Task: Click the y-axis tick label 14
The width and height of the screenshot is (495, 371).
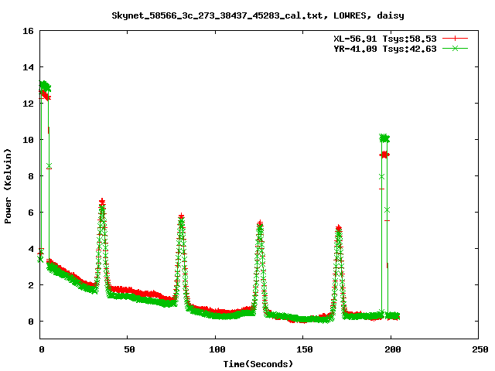Action: (28, 67)
